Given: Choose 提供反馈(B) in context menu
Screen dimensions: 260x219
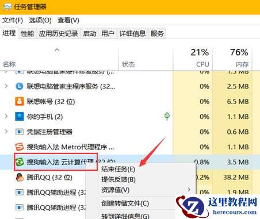Looking at the screenshot, I should pyautogui.click(x=118, y=179).
